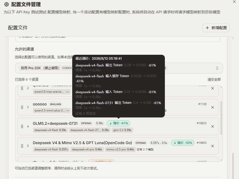Click the 降价 -61% badge
Image resolution: width=239 pixels, height=179 pixels.
[x=119, y=123]
